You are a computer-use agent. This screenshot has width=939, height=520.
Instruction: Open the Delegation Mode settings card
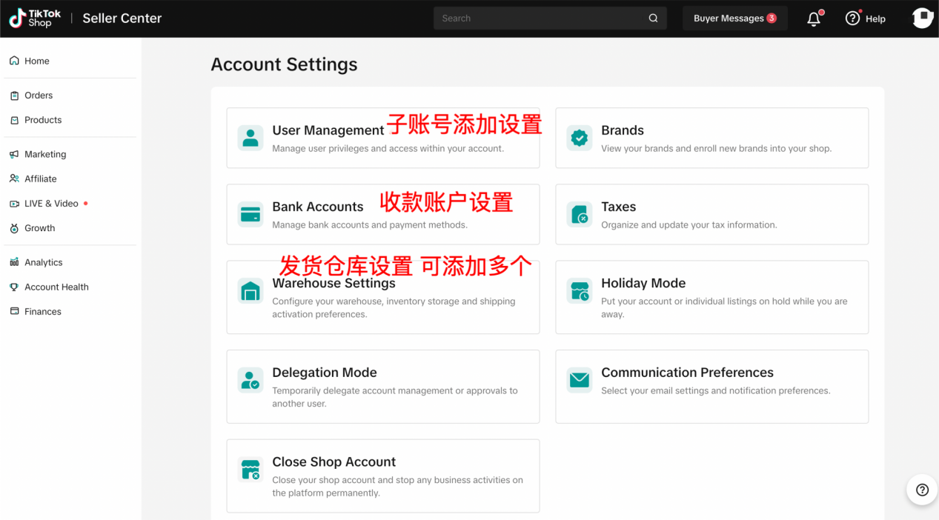click(382, 387)
